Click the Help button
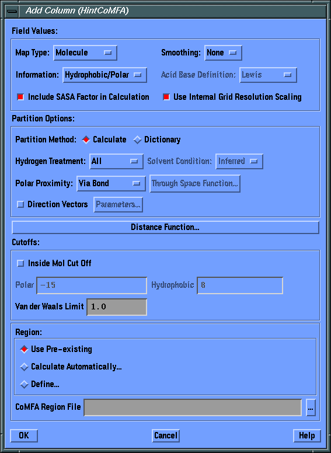331x453 pixels. click(x=306, y=435)
